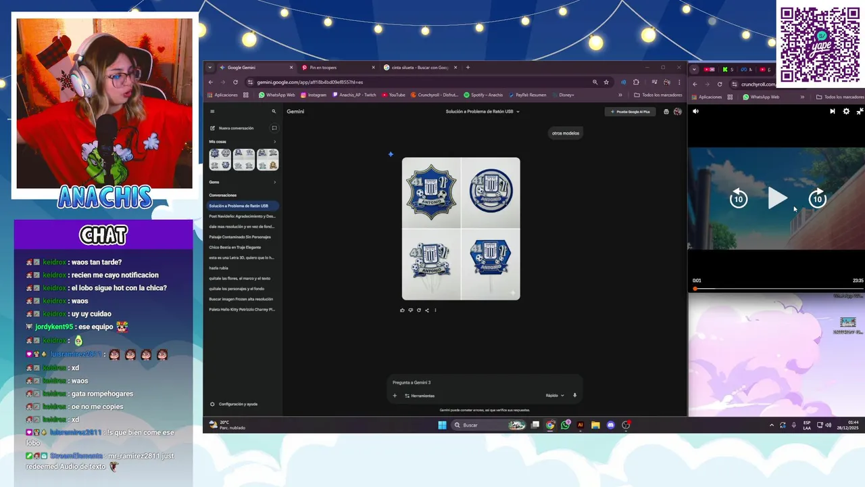Show more bookmarks chevron in Gemini window
The height and width of the screenshot is (487, 865).
tap(620, 95)
